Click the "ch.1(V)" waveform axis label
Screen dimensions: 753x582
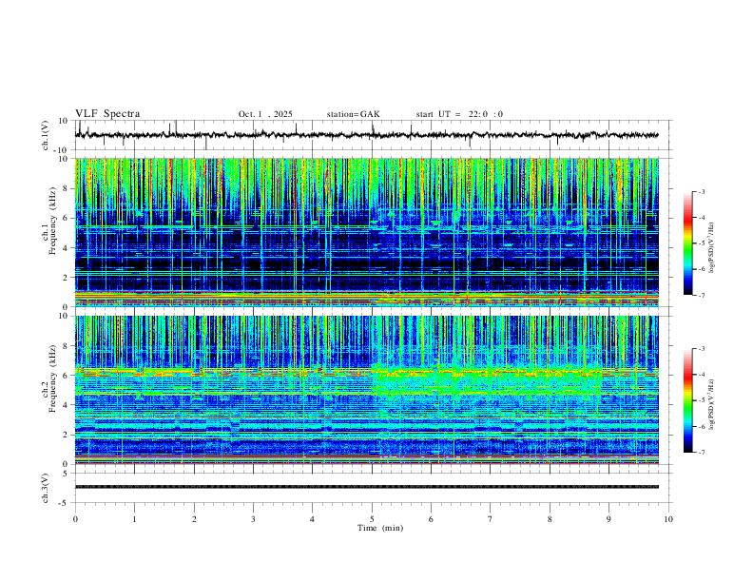46,135
